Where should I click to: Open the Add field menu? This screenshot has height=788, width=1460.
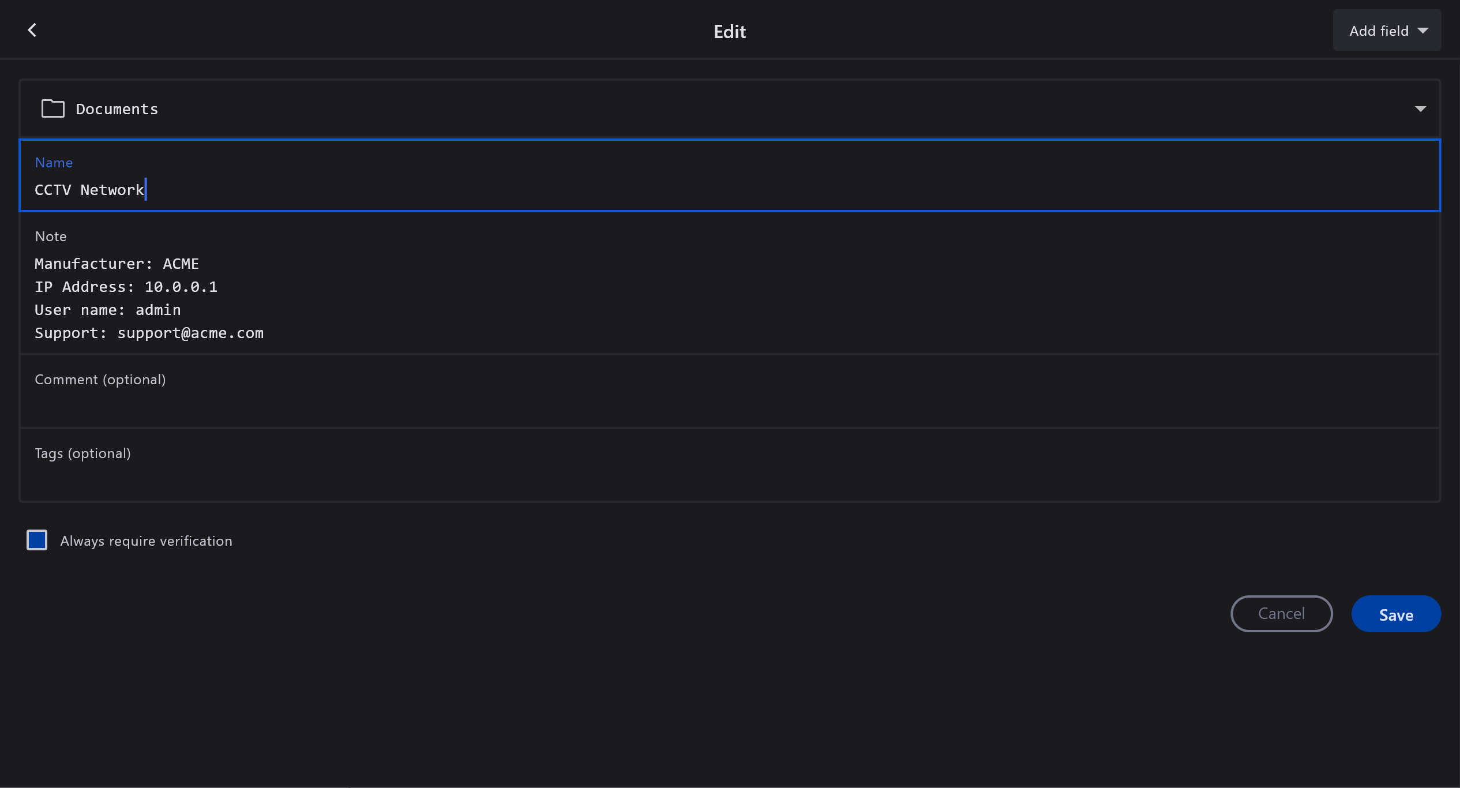point(1386,31)
